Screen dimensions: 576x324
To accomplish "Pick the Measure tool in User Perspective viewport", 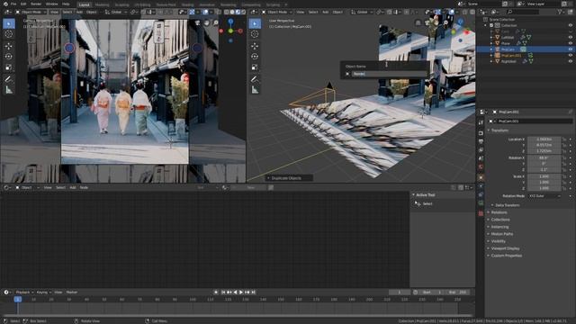I will tap(255, 90).
